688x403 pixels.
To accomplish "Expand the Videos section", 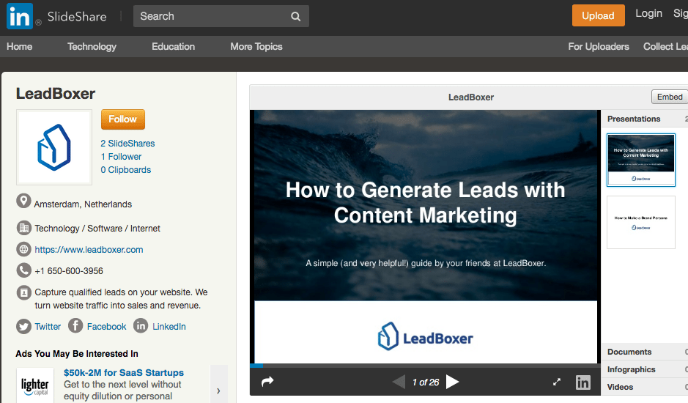I will coord(645,387).
